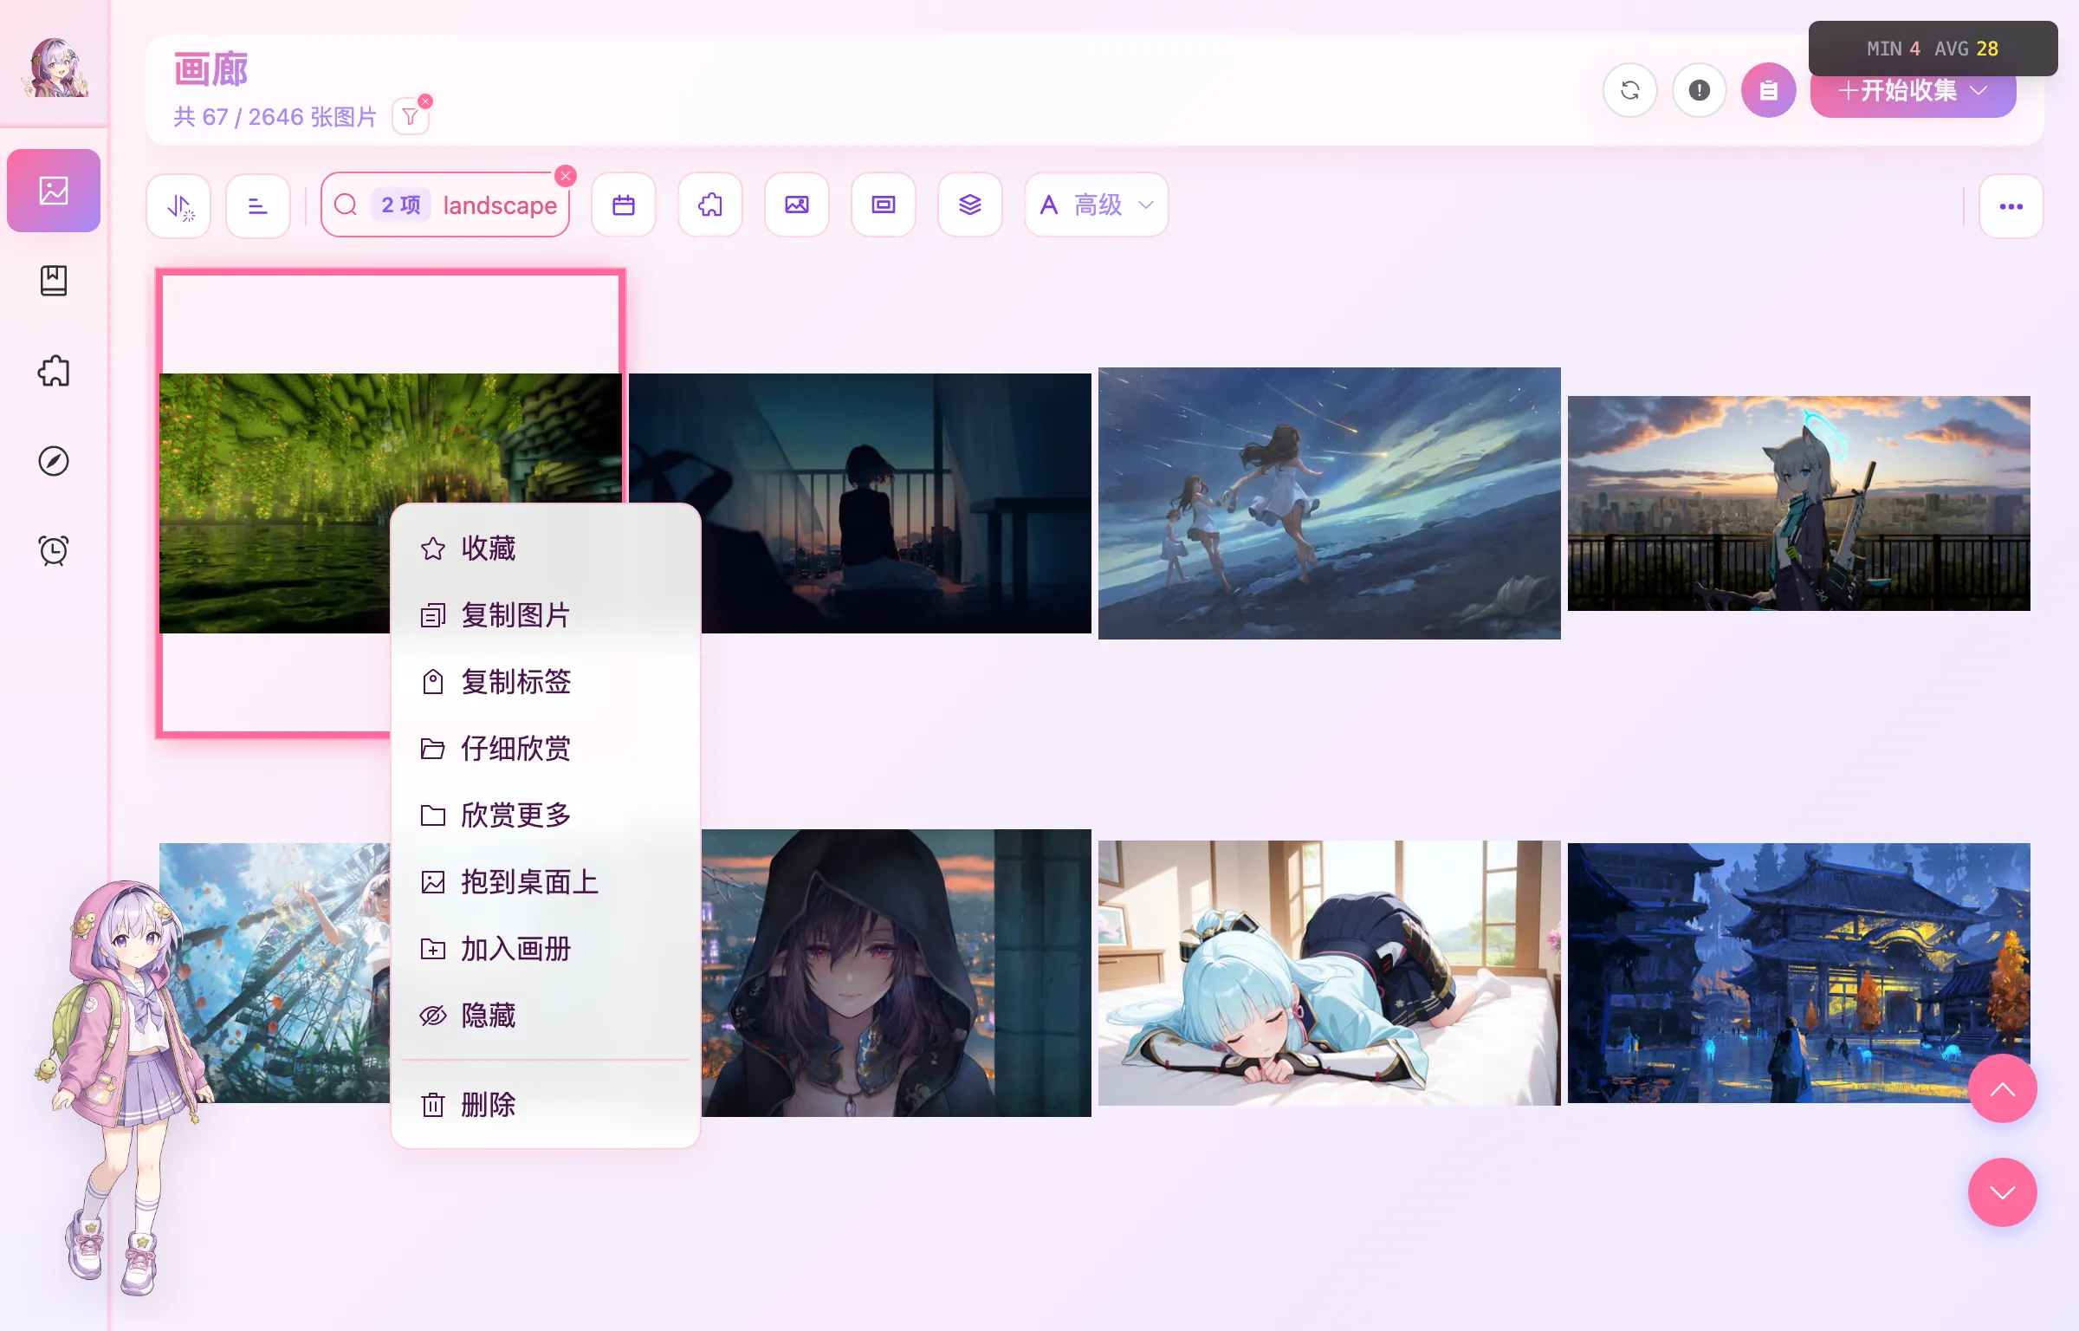Image resolution: width=2079 pixels, height=1331 pixels.
Task: Click the round pink down arrow button
Action: pyautogui.click(x=2002, y=1192)
